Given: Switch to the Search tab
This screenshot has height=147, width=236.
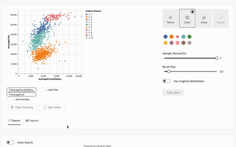Looking at the screenshot, I should 14,120.
